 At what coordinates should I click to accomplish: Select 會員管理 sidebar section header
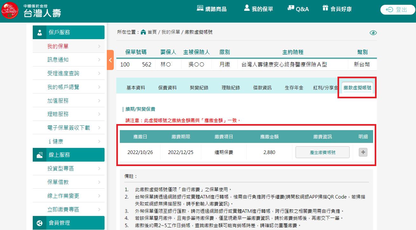pos(69,223)
